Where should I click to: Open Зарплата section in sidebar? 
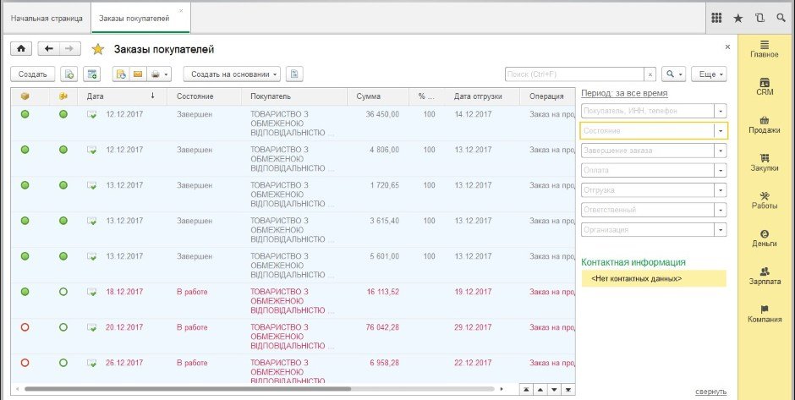[765, 276]
